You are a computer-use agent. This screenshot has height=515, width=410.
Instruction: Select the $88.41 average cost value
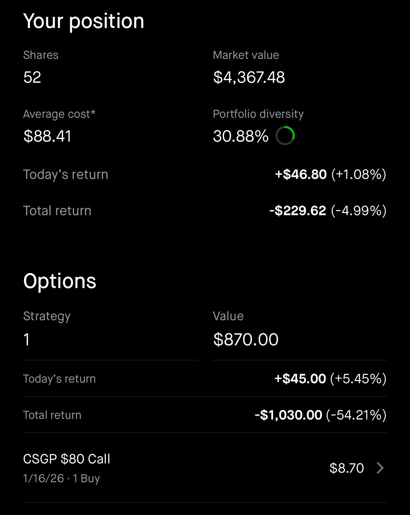click(x=48, y=136)
